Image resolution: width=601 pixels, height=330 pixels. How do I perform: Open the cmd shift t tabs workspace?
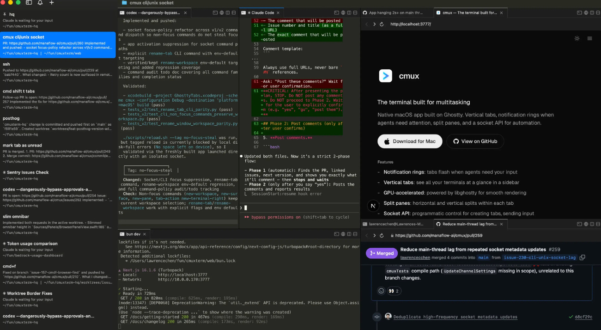[58, 99]
